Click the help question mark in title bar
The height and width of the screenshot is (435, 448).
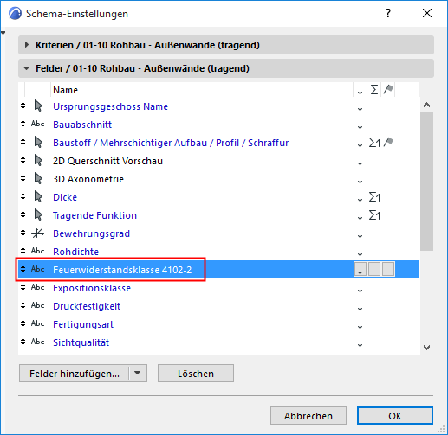tap(388, 13)
